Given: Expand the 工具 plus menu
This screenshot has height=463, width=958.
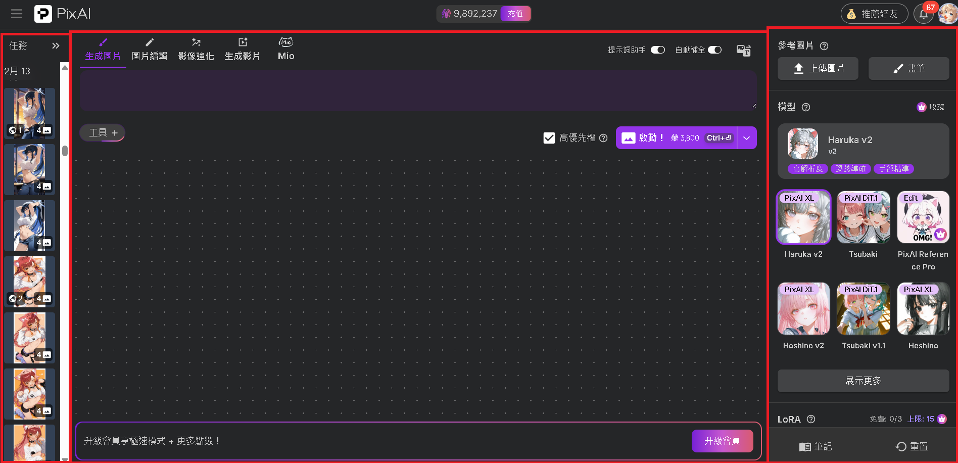Looking at the screenshot, I should pos(103,133).
